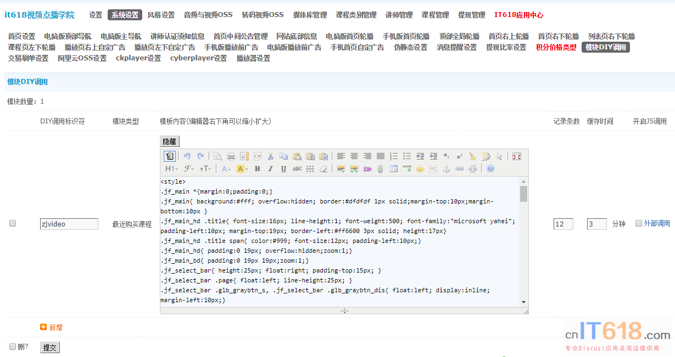Apply subscript formatting
Image resolution: width=675 pixels, height=357 pixels.
point(447,156)
